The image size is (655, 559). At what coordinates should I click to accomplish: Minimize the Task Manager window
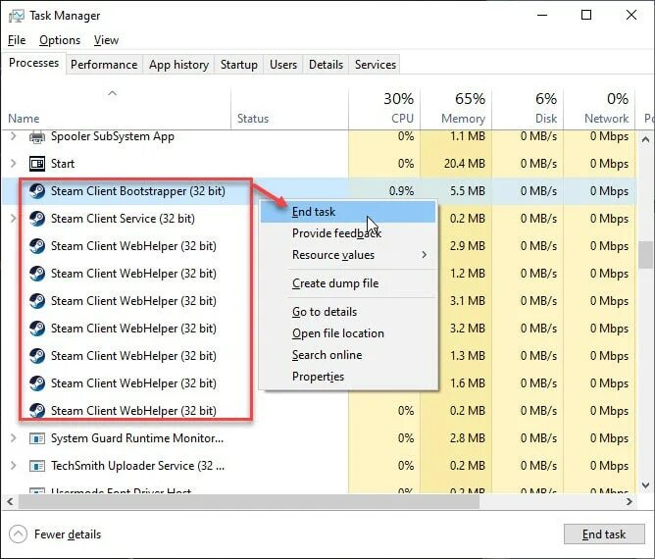tap(542, 16)
